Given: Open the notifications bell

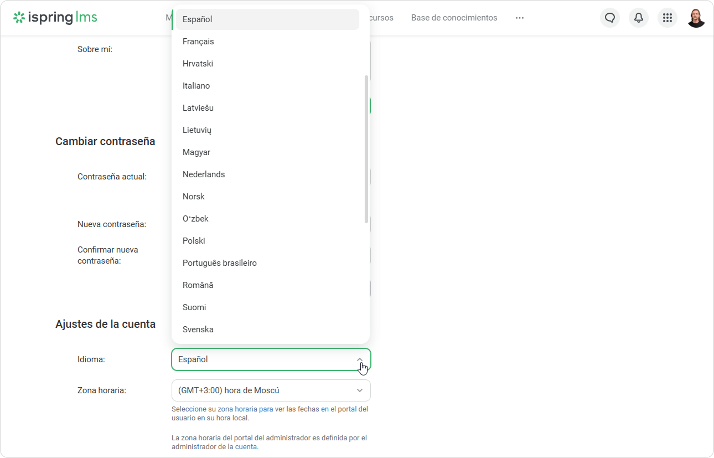Looking at the screenshot, I should coord(638,18).
